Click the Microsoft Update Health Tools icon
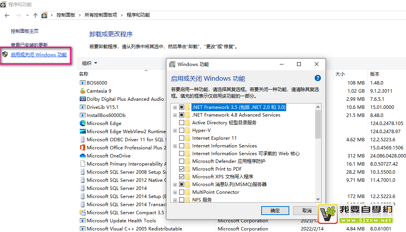The image size is (406, 232). pos(82,220)
